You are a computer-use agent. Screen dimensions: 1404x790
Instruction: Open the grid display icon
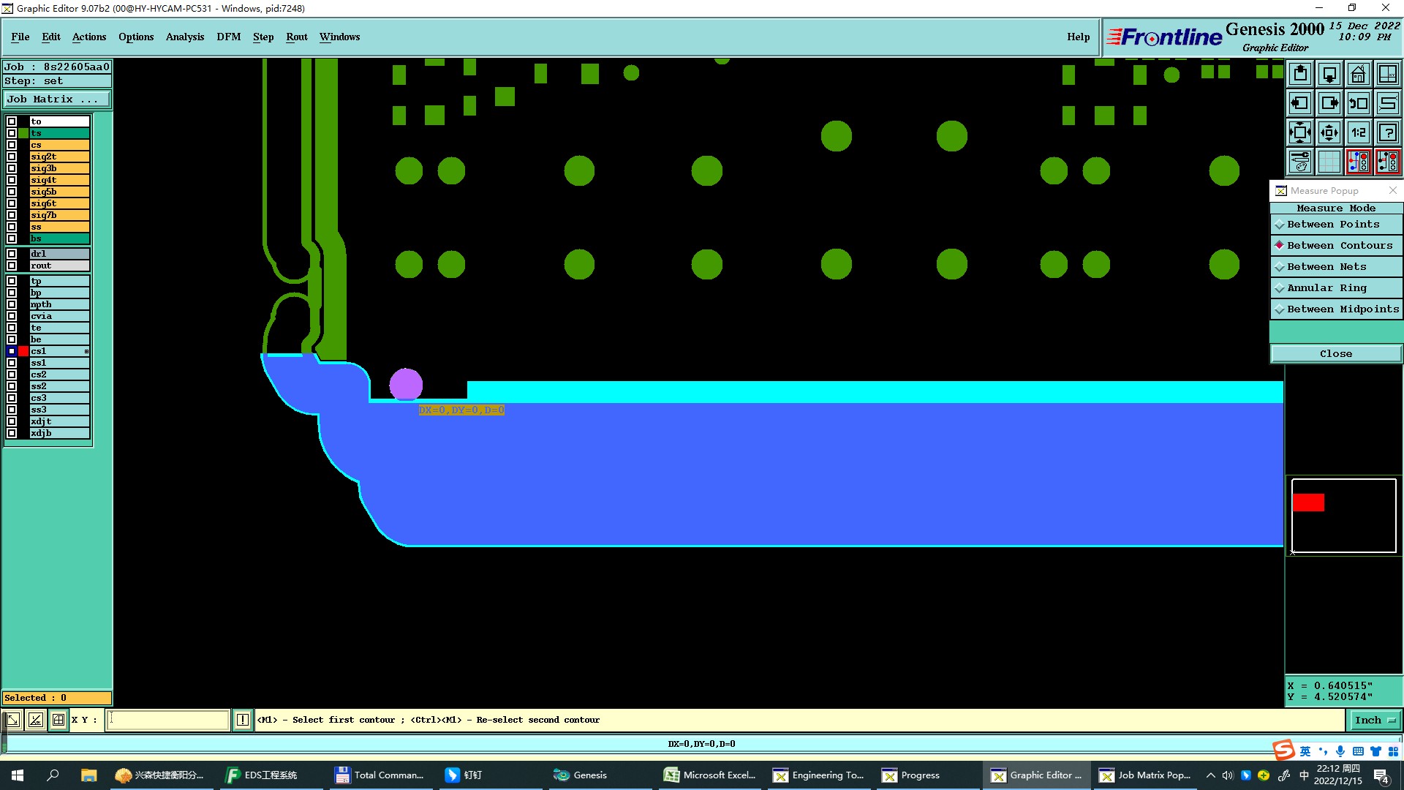(x=1329, y=162)
